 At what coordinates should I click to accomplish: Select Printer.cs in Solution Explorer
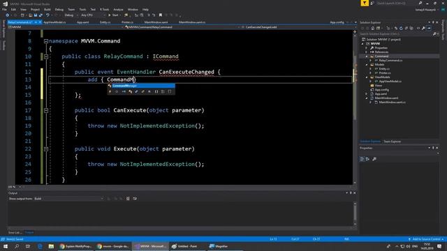click(385, 73)
